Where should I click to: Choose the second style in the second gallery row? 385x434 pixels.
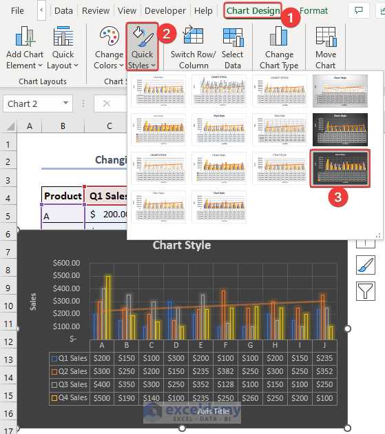[219, 130]
